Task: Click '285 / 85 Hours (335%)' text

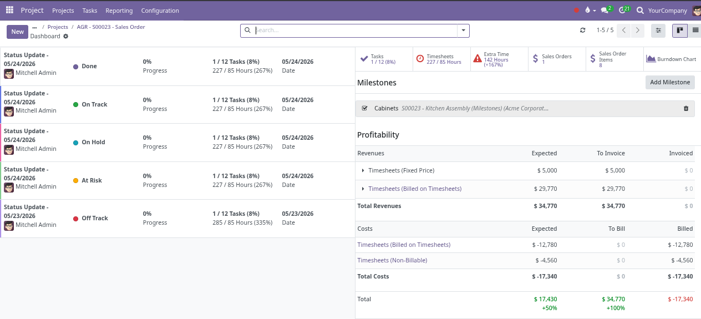Action: click(x=242, y=222)
